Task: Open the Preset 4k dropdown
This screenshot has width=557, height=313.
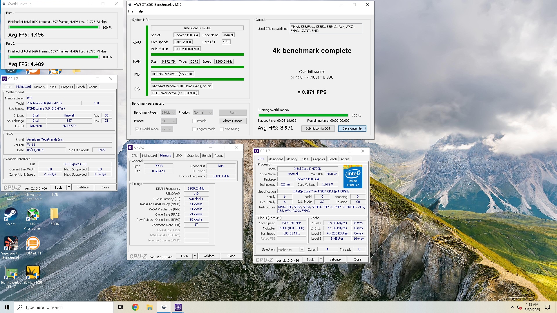Action: 169,121
